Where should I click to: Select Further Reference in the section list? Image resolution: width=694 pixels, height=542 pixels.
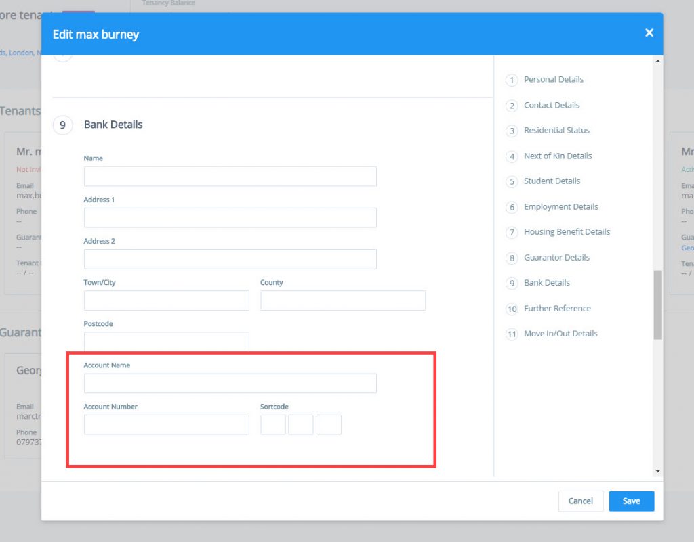(x=557, y=309)
